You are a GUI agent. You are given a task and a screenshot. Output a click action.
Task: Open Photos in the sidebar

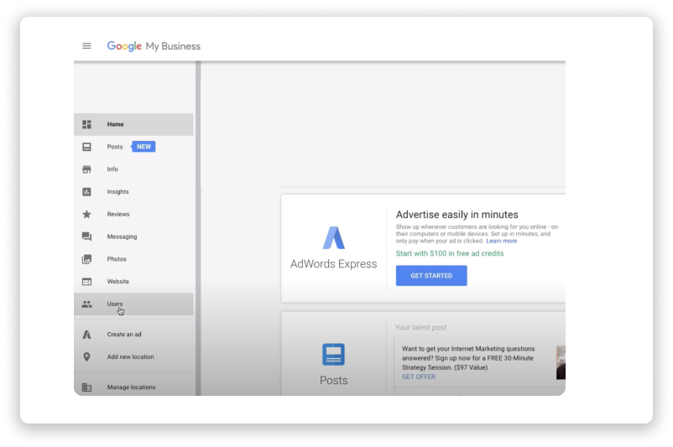133,259
